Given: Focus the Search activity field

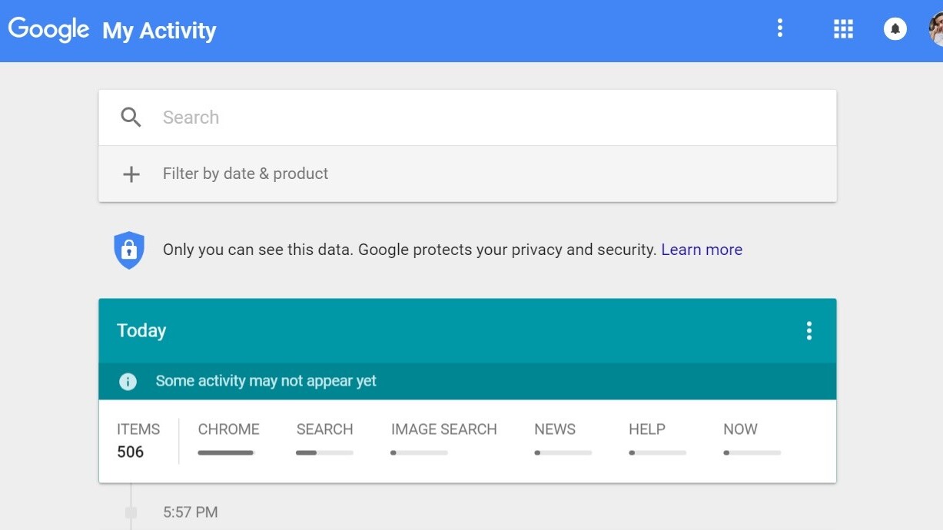Looking at the screenshot, I should [492, 118].
